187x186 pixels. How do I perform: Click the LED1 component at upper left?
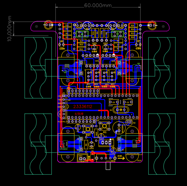click(x=61, y=44)
